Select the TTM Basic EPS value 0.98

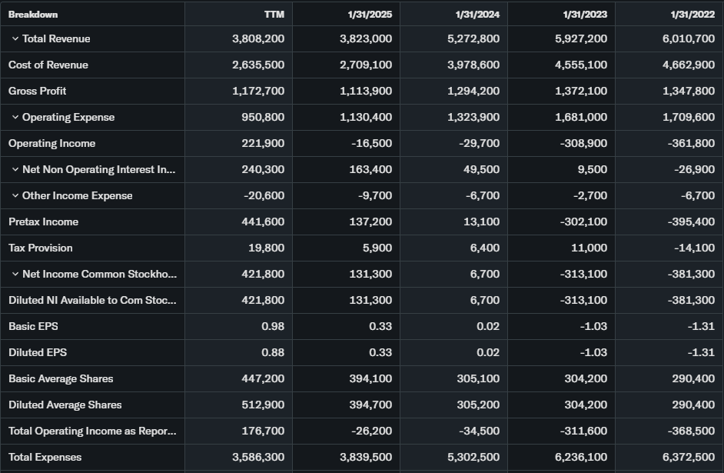click(273, 327)
